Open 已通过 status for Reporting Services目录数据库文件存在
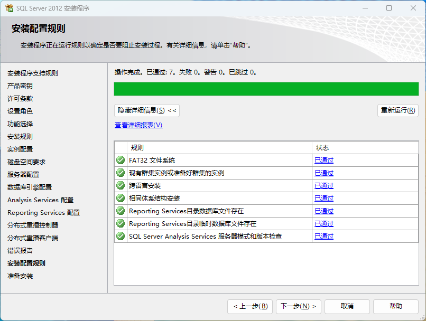This screenshot has height=321, width=426. coord(324,211)
